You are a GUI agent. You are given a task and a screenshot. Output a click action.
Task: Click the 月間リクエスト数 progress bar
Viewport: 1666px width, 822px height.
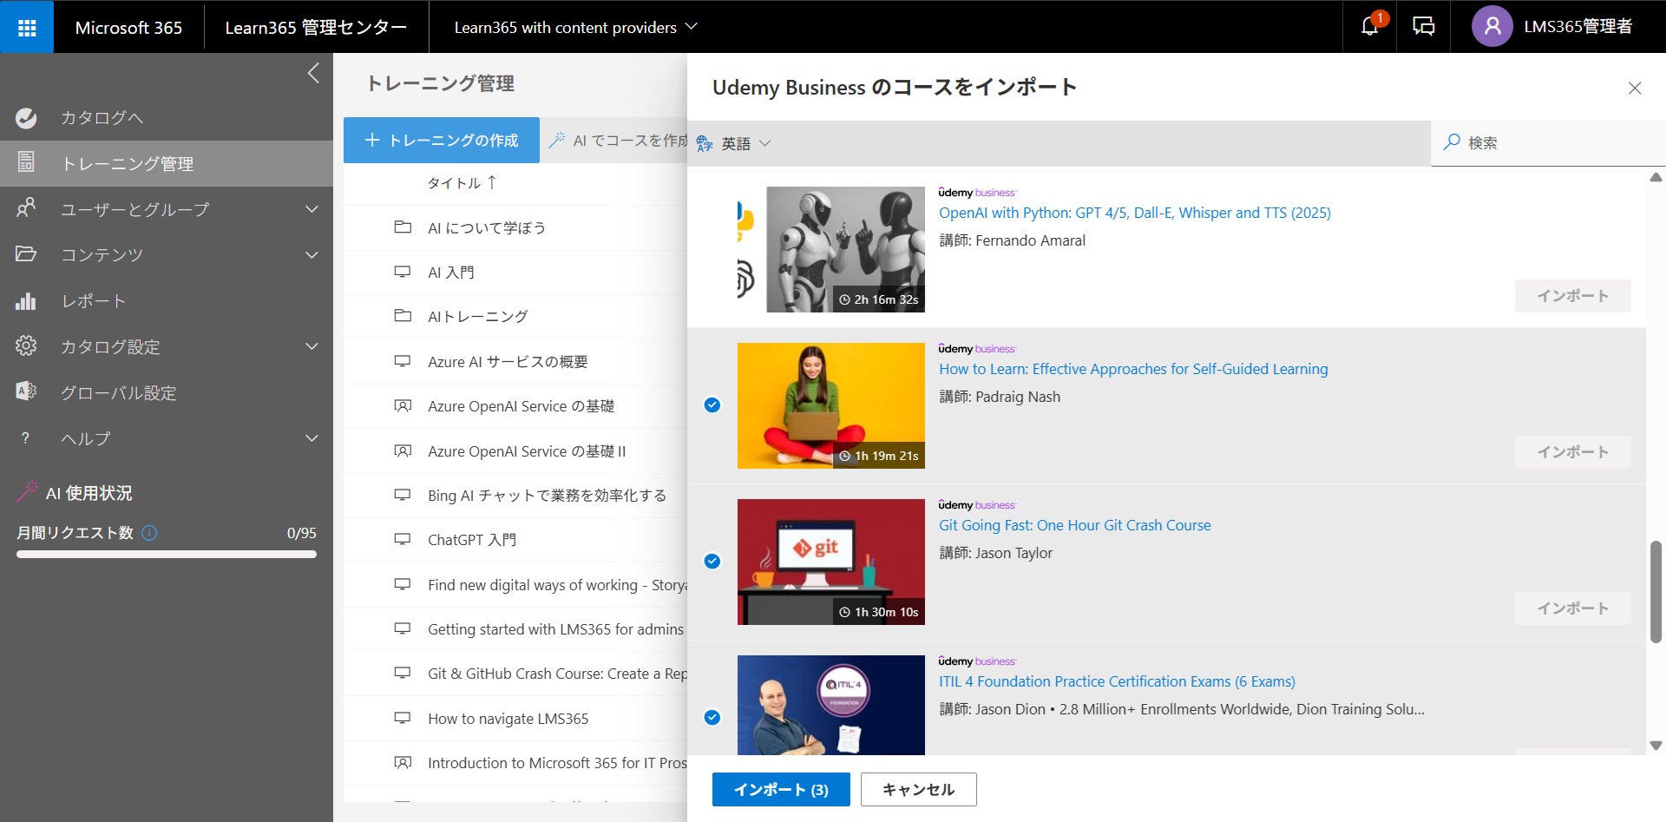click(167, 555)
